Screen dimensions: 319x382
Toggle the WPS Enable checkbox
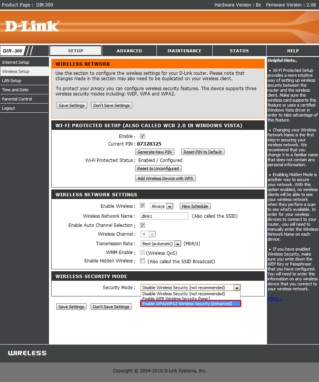[x=142, y=136]
